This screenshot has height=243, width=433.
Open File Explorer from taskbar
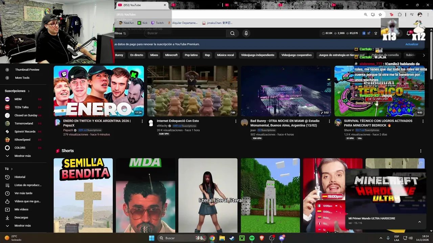(x=222, y=238)
